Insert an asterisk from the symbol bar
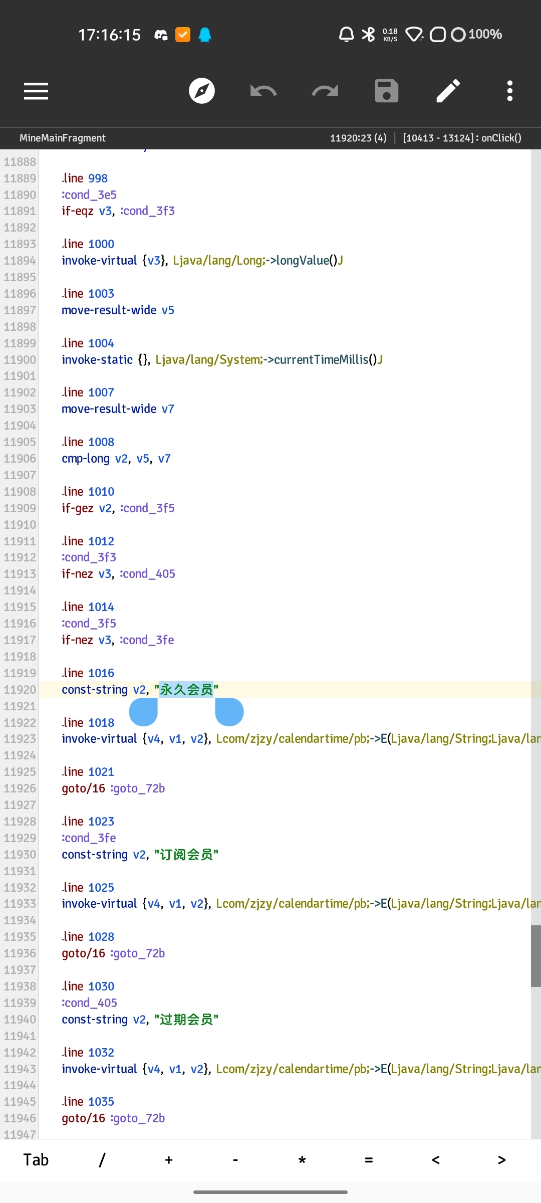Screen dimensions: 541x1203 302,1160
